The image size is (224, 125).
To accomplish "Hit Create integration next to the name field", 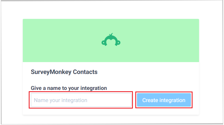I will pos(164,100).
